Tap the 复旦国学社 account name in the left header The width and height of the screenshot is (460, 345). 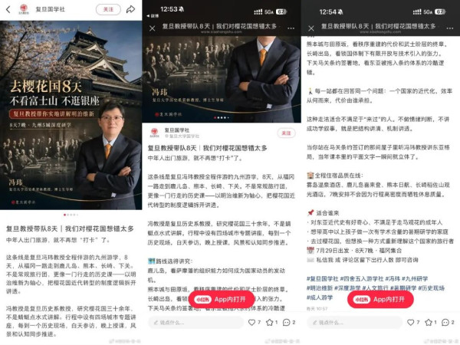(50, 9)
